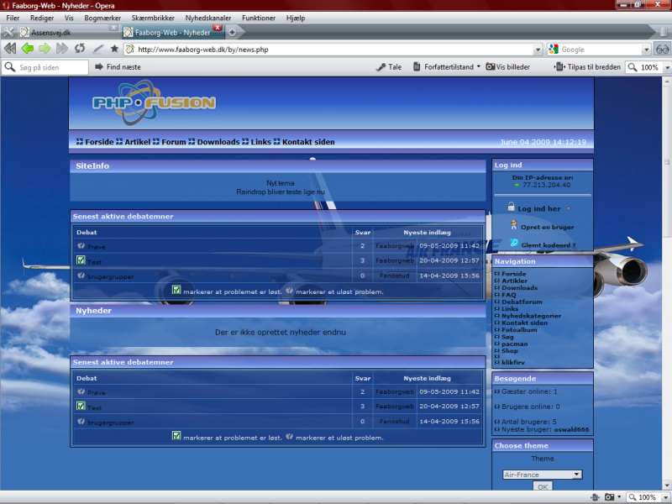Toggle Tilpas til bredden fit-to-width
This screenshot has width=672, height=504.
click(587, 67)
